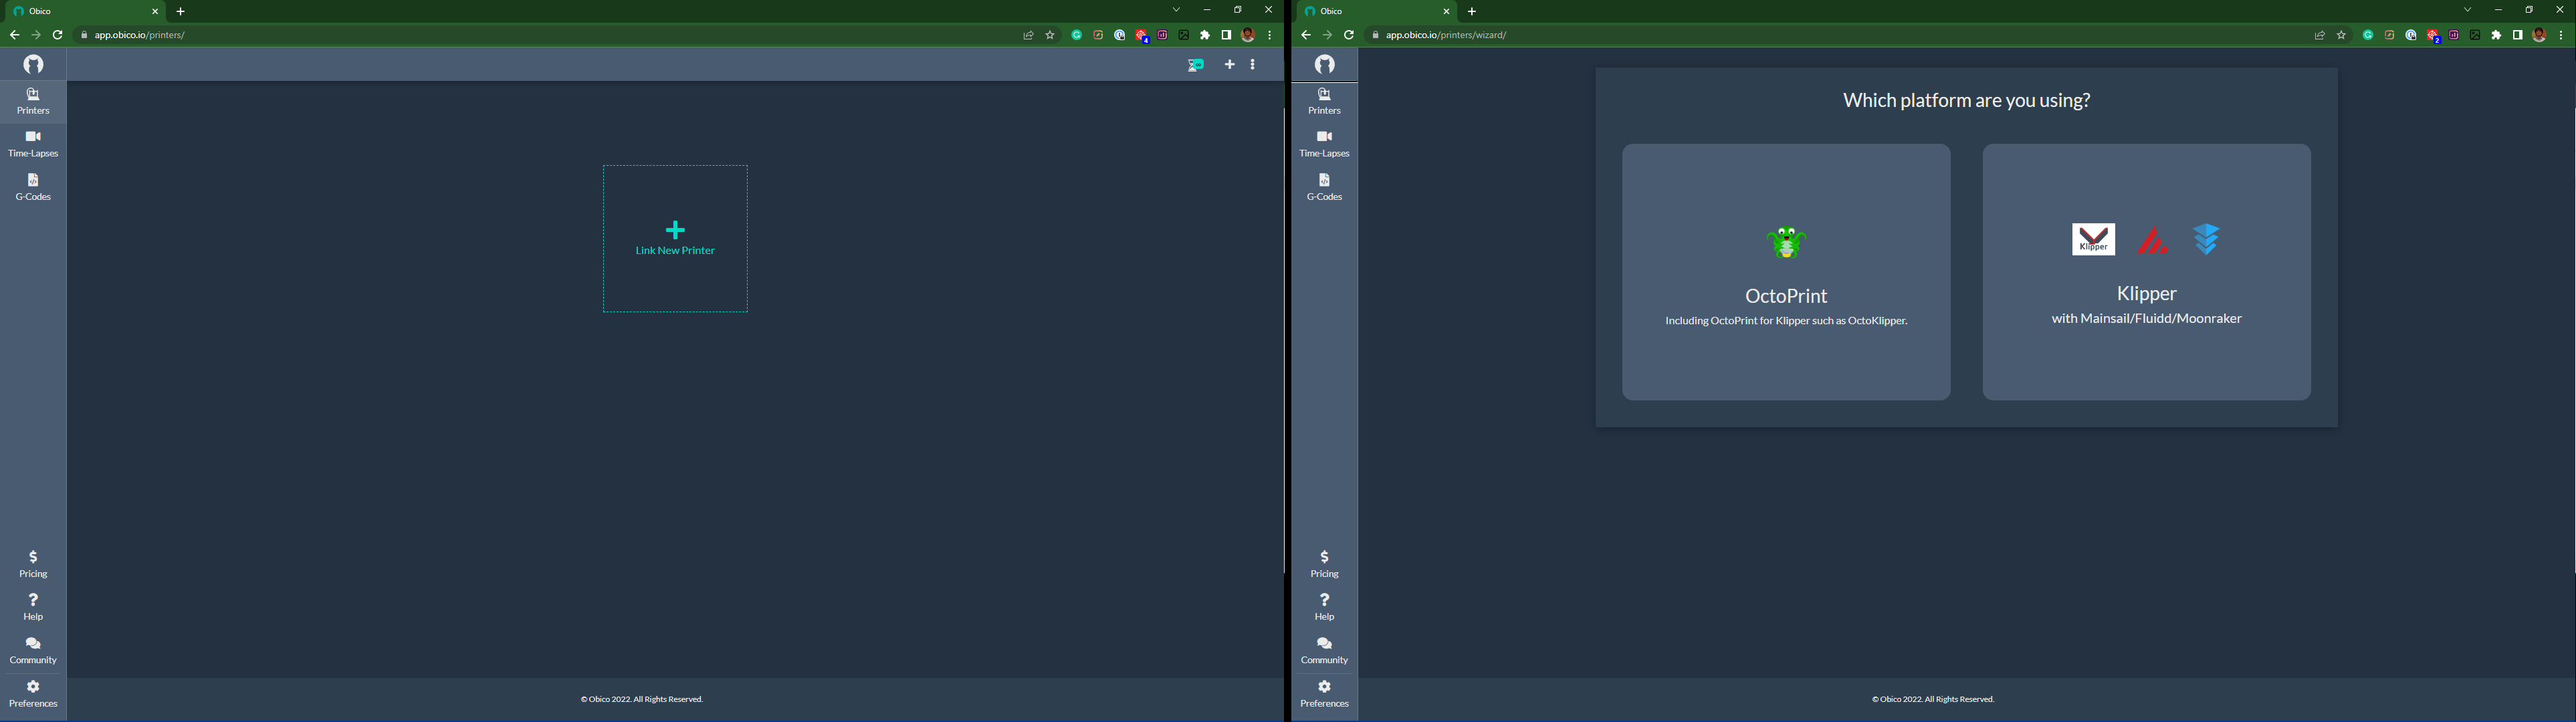The image size is (2576, 722).
Task: Go back in the left browser window
Action: 14,35
